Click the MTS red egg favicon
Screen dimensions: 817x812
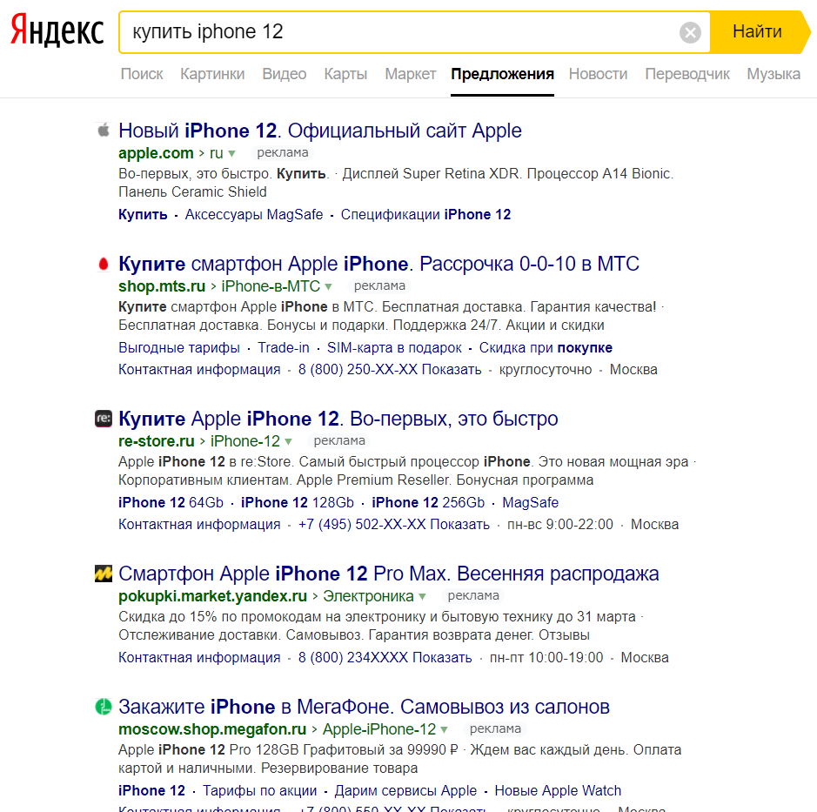pos(104,265)
